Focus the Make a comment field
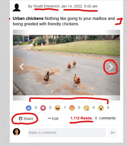Image resolution: width=127 pixels, height=146 pixels. (67, 133)
